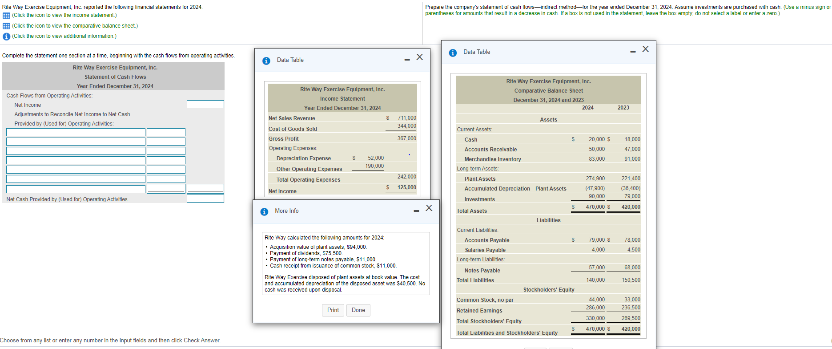The width and height of the screenshot is (832, 349).
Task: Click Net Income label in cash flow statement
Action: (28, 105)
